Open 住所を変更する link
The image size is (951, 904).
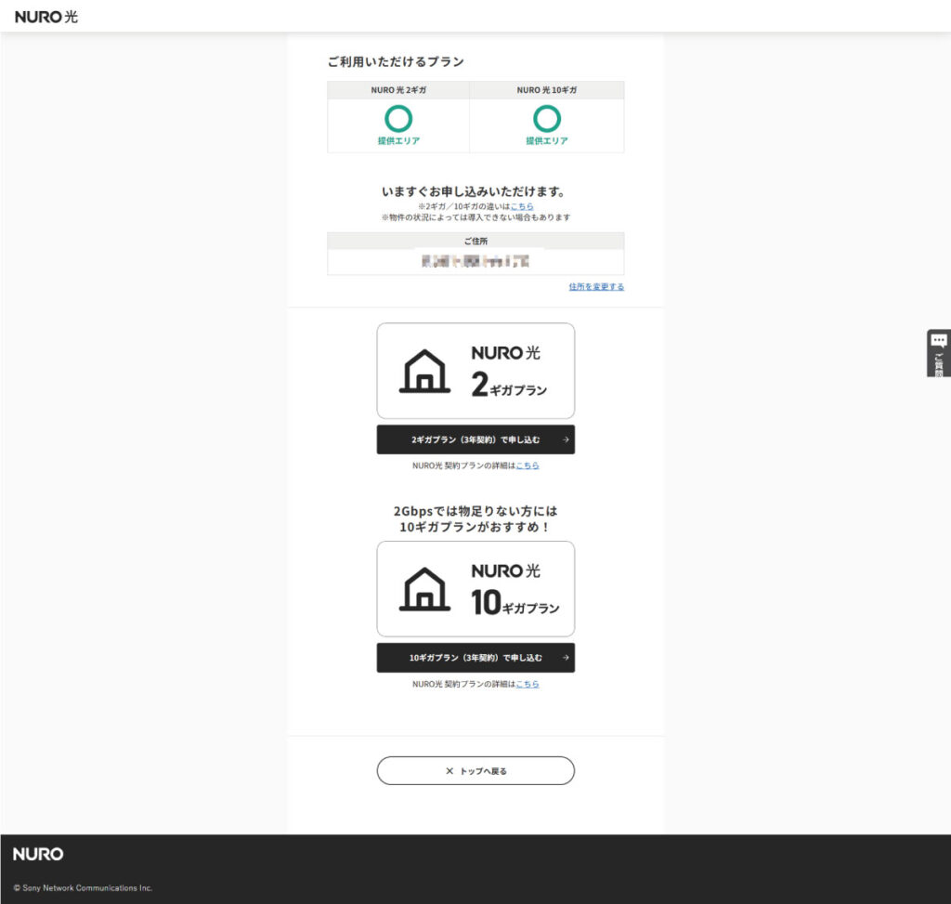(x=596, y=286)
